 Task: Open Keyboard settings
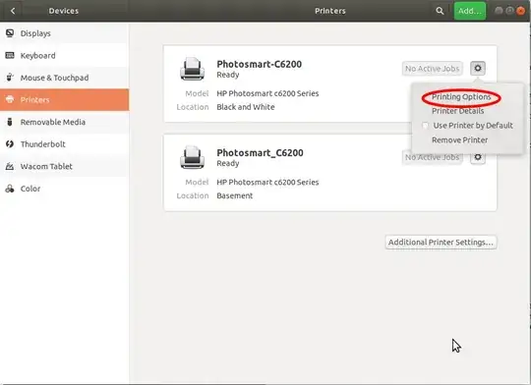click(64, 55)
